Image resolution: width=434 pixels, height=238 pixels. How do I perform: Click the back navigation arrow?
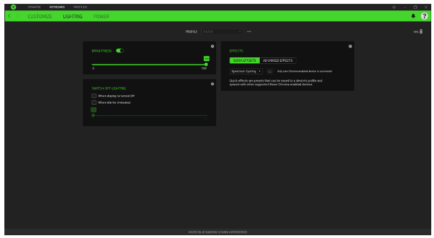click(9, 16)
